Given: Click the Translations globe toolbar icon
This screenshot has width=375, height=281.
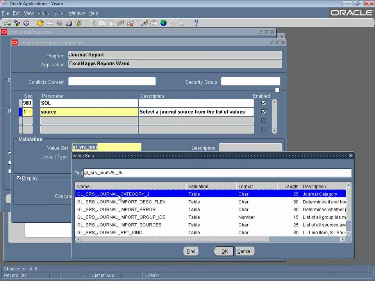Looking at the screenshot, I should click(x=163, y=23).
